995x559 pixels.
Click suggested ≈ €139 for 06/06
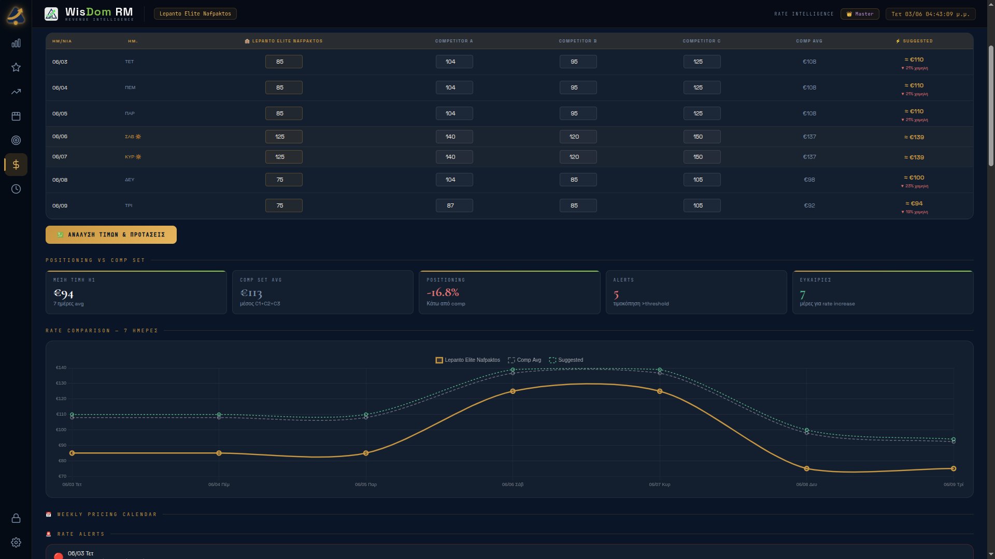914,137
